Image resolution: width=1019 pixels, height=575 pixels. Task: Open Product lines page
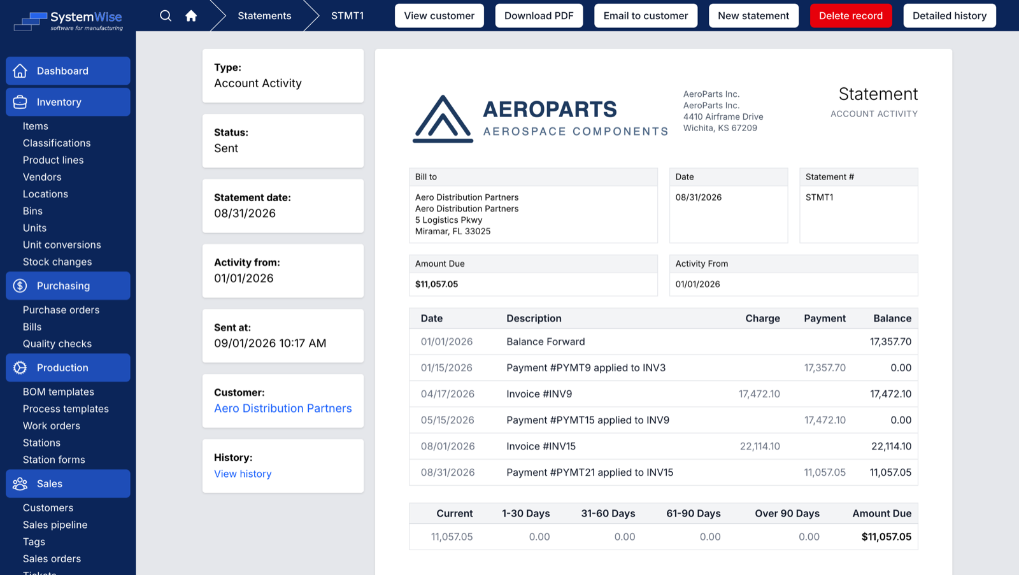point(53,160)
